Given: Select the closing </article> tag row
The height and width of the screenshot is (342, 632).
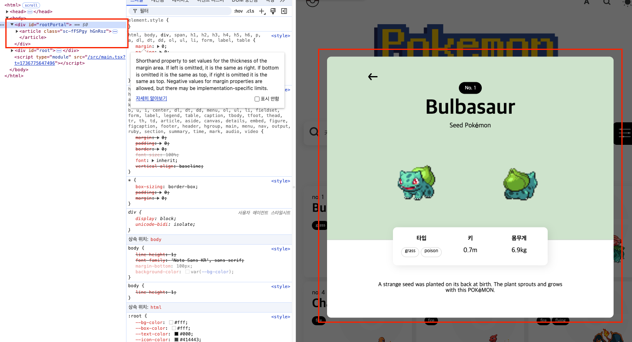Looking at the screenshot, I should (33, 38).
